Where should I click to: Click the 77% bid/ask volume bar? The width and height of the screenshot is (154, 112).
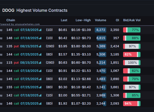point(132,30)
